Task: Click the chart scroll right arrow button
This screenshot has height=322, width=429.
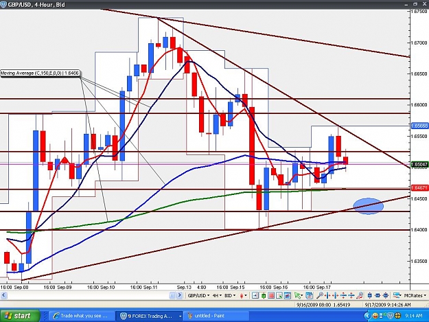Action: pyautogui.click(x=179, y=295)
